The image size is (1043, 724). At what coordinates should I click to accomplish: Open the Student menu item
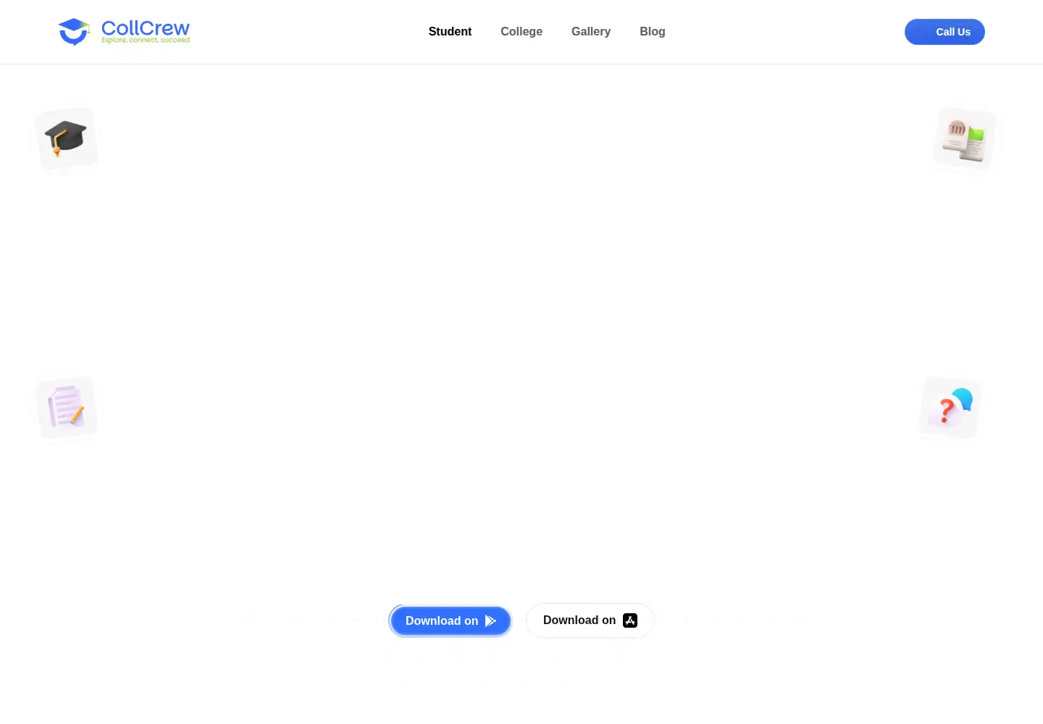[450, 32]
